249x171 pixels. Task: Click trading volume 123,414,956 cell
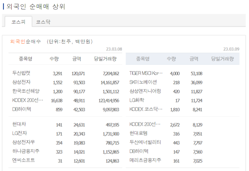click(x=109, y=101)
